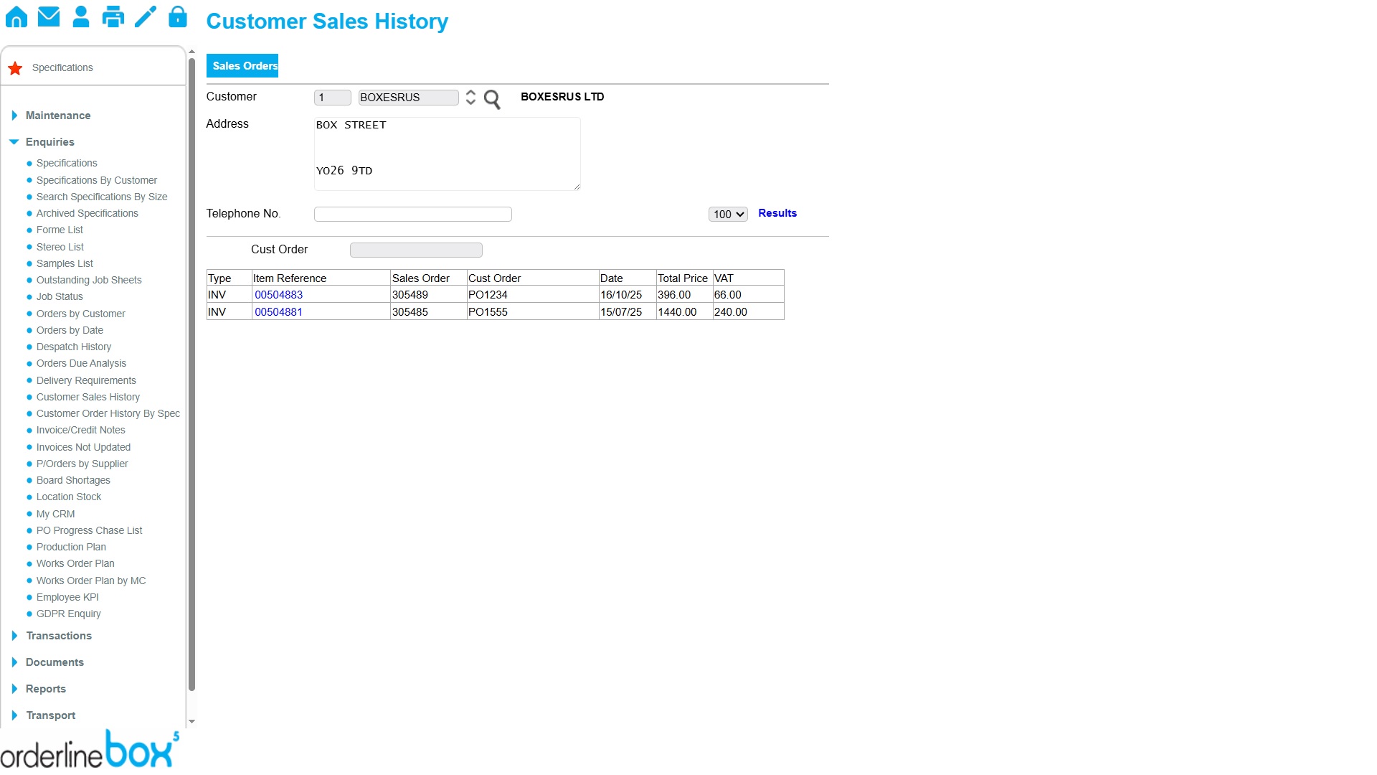
Task: Click the home icon in the toolbar
Action: [16, 17]
